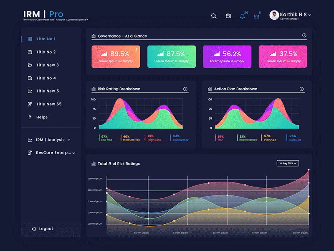
Task: Click Action Plan Breakdown header icon
Action: [210, 89]
